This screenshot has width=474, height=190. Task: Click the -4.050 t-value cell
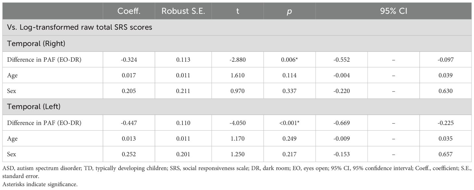pos(237,123)
